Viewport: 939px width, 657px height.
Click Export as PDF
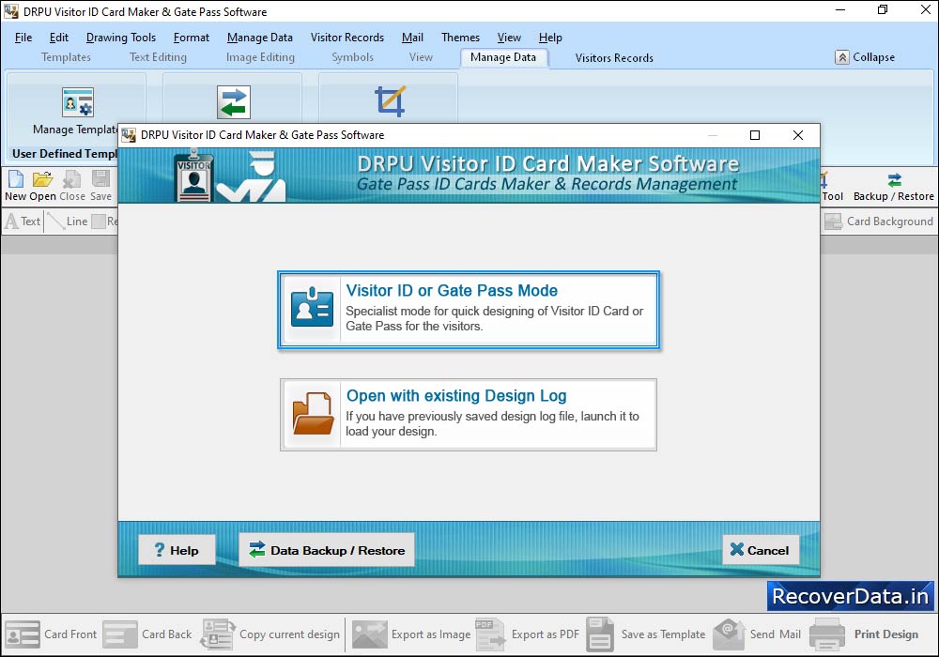click(528, 634)
